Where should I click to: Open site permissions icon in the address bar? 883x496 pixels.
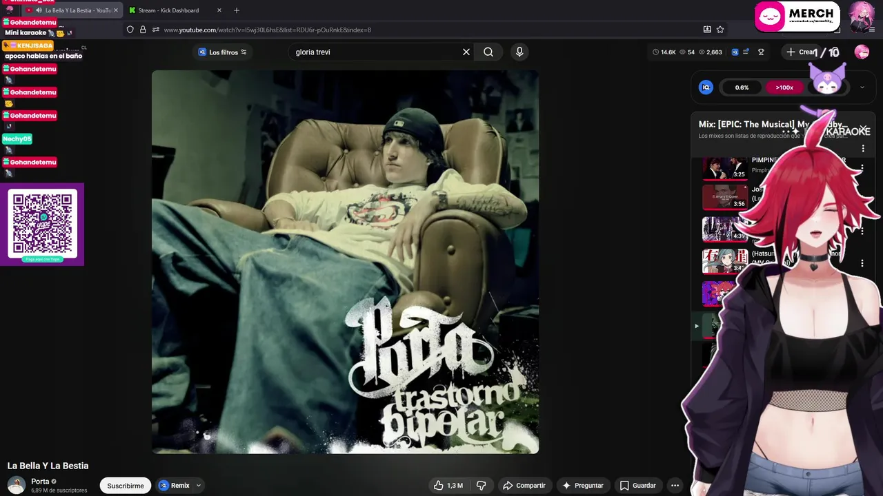tap(156, 30)
